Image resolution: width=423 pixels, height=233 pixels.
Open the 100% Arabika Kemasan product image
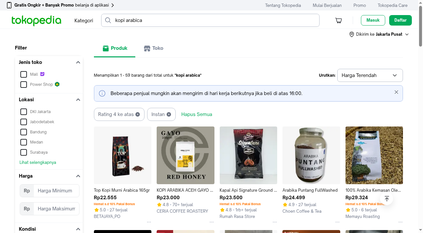[x=374, y=155]
